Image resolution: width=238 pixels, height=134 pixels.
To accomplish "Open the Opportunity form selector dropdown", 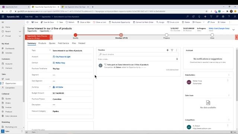I will (x=45, y=31).
